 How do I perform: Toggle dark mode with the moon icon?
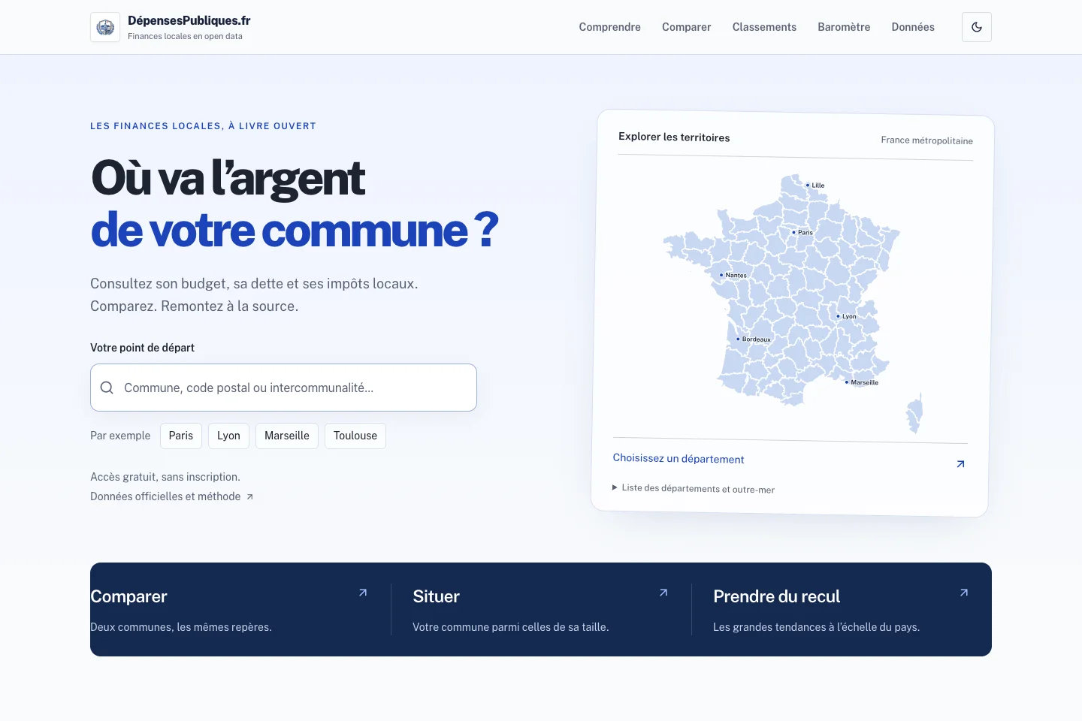977,27
